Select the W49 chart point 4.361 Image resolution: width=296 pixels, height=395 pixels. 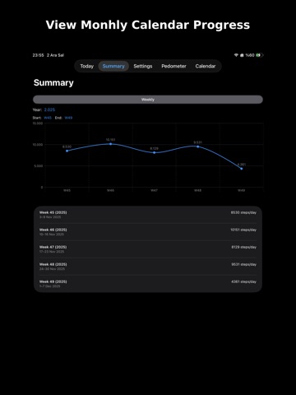(242, 169)
